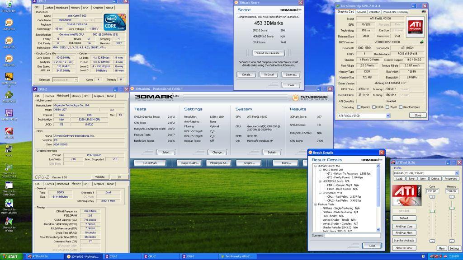463x260 pixels.
Task: Click GPU-Z screenshot camera icon
Action: 424,11
